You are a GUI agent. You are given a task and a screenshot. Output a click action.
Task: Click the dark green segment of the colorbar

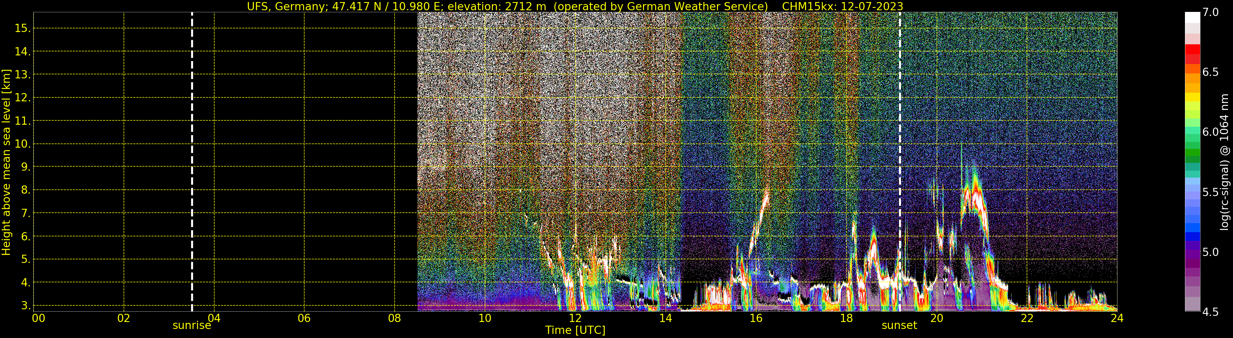click(x=1192, y=159)
